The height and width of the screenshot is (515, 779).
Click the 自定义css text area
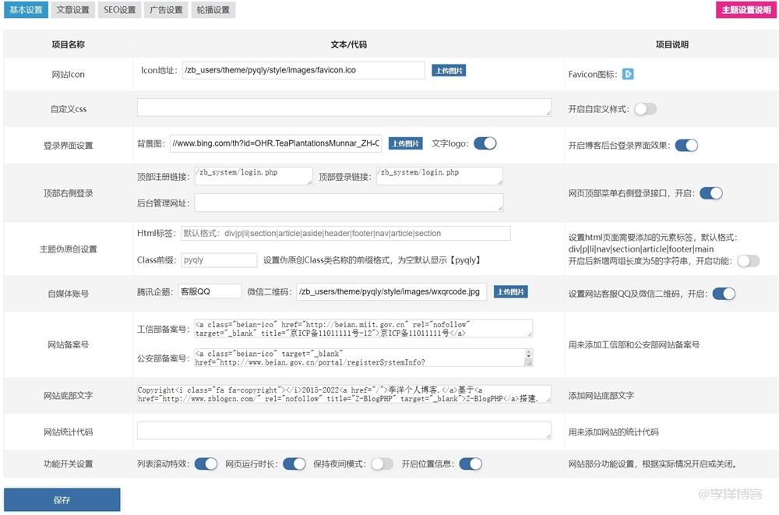[x=344, y=108]
